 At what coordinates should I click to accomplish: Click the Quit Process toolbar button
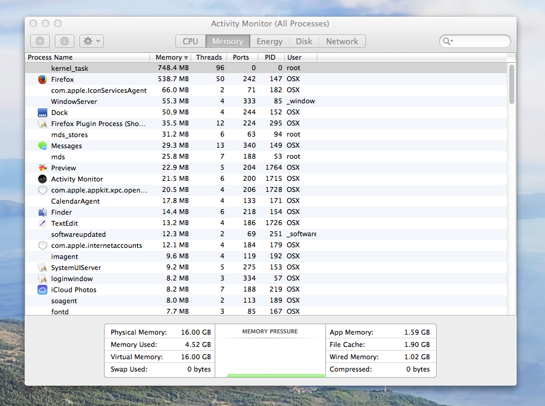[x=40, y=41]
